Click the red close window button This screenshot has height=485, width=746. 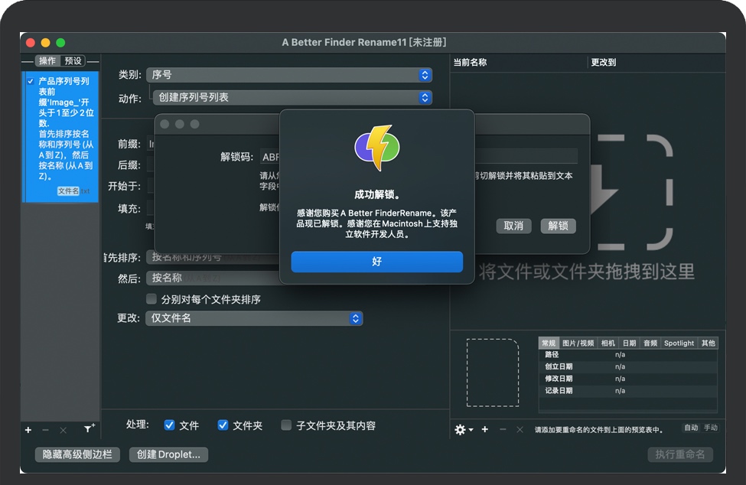point(31,43)
